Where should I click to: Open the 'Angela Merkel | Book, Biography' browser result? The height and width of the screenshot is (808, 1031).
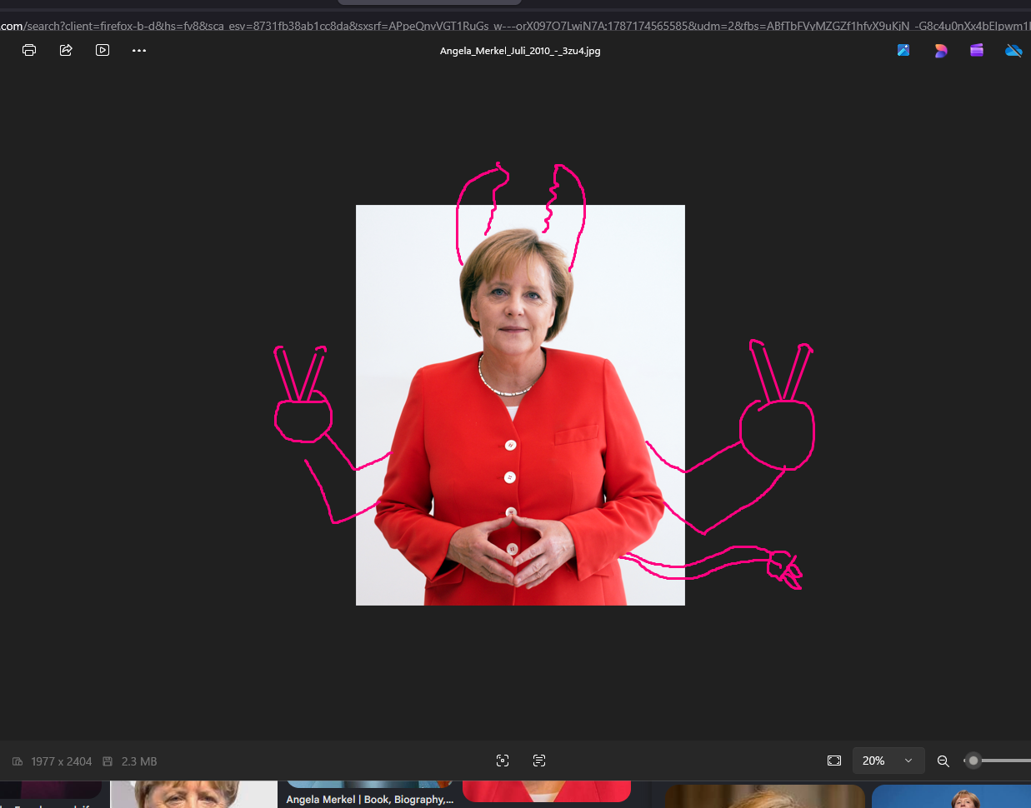pyautogui.click(x=370, y=799)
